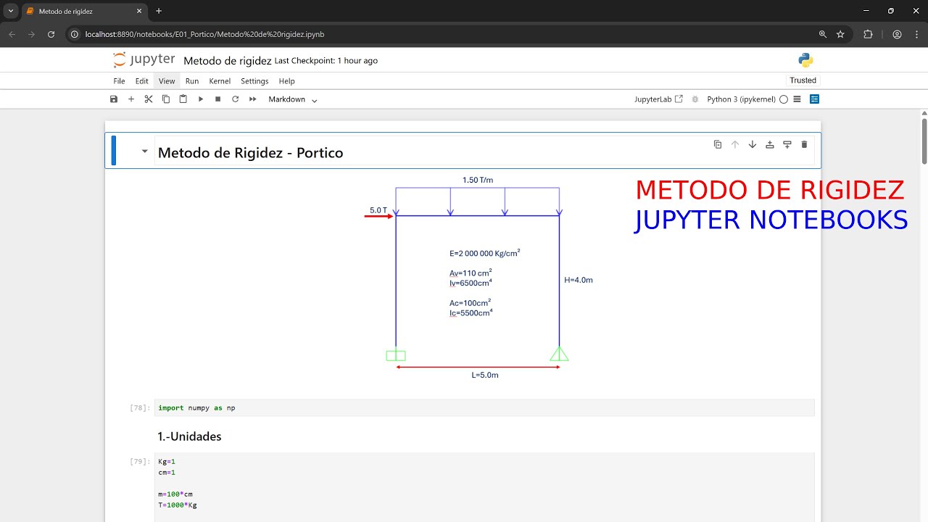The image size is (928, 522).
Task: Open the tab search dropdown arrow
Action: click(x=11, y=11)
